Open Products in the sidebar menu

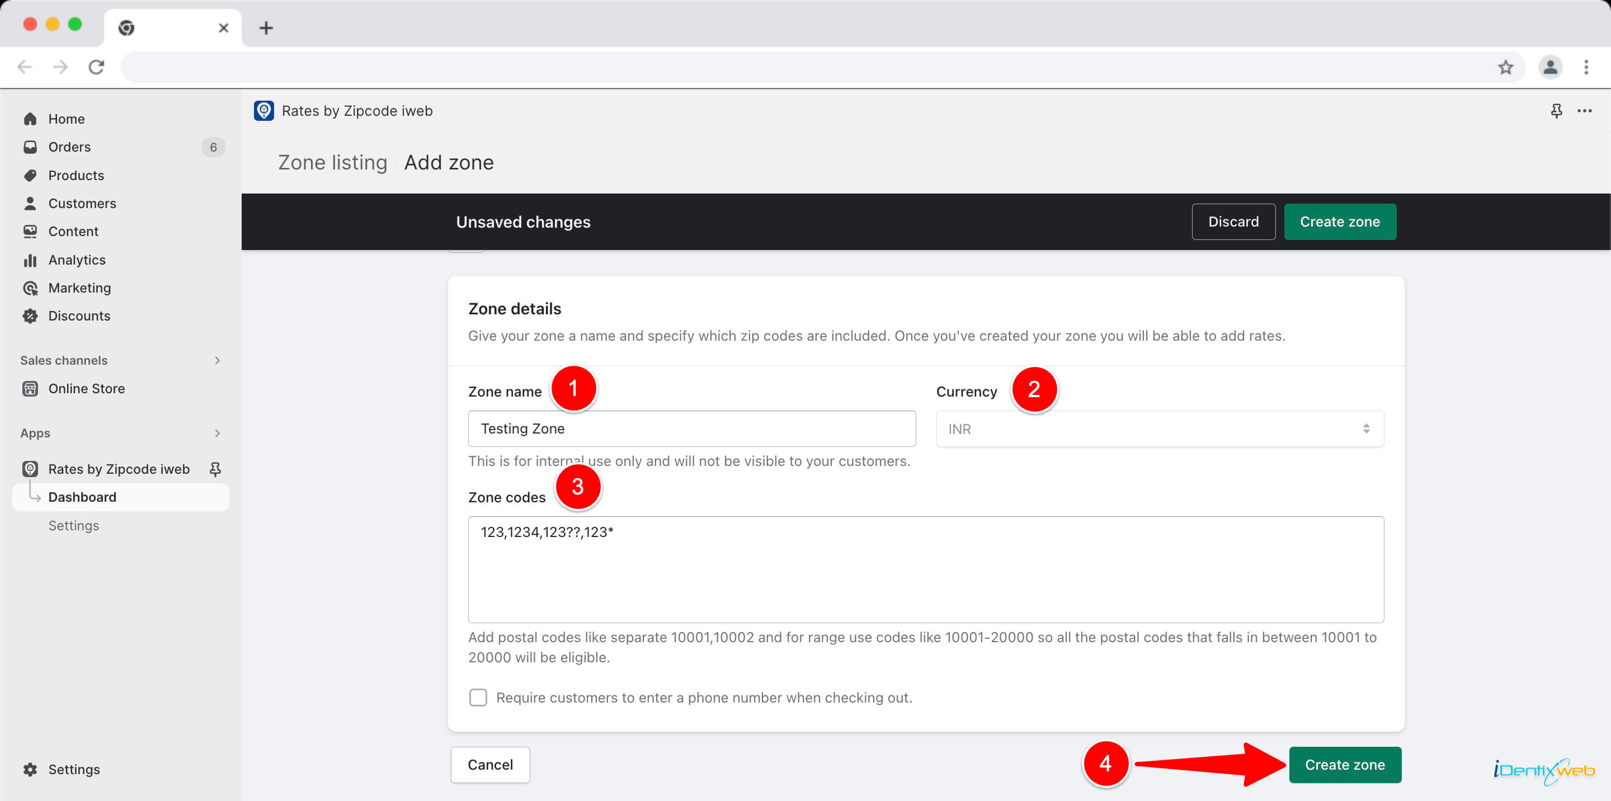coord(76,175)
